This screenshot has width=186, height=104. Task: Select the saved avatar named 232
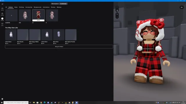(25, 15)
